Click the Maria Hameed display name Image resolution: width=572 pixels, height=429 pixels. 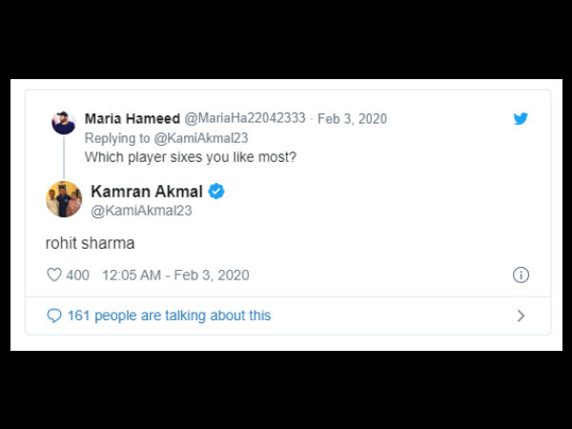[x=131, y=118]
